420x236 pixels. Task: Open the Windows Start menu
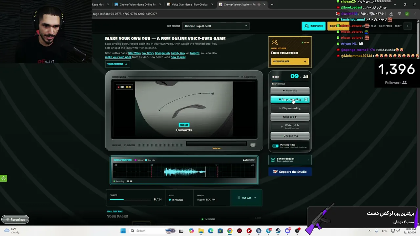pyautogui.click(x=123, y=231)
